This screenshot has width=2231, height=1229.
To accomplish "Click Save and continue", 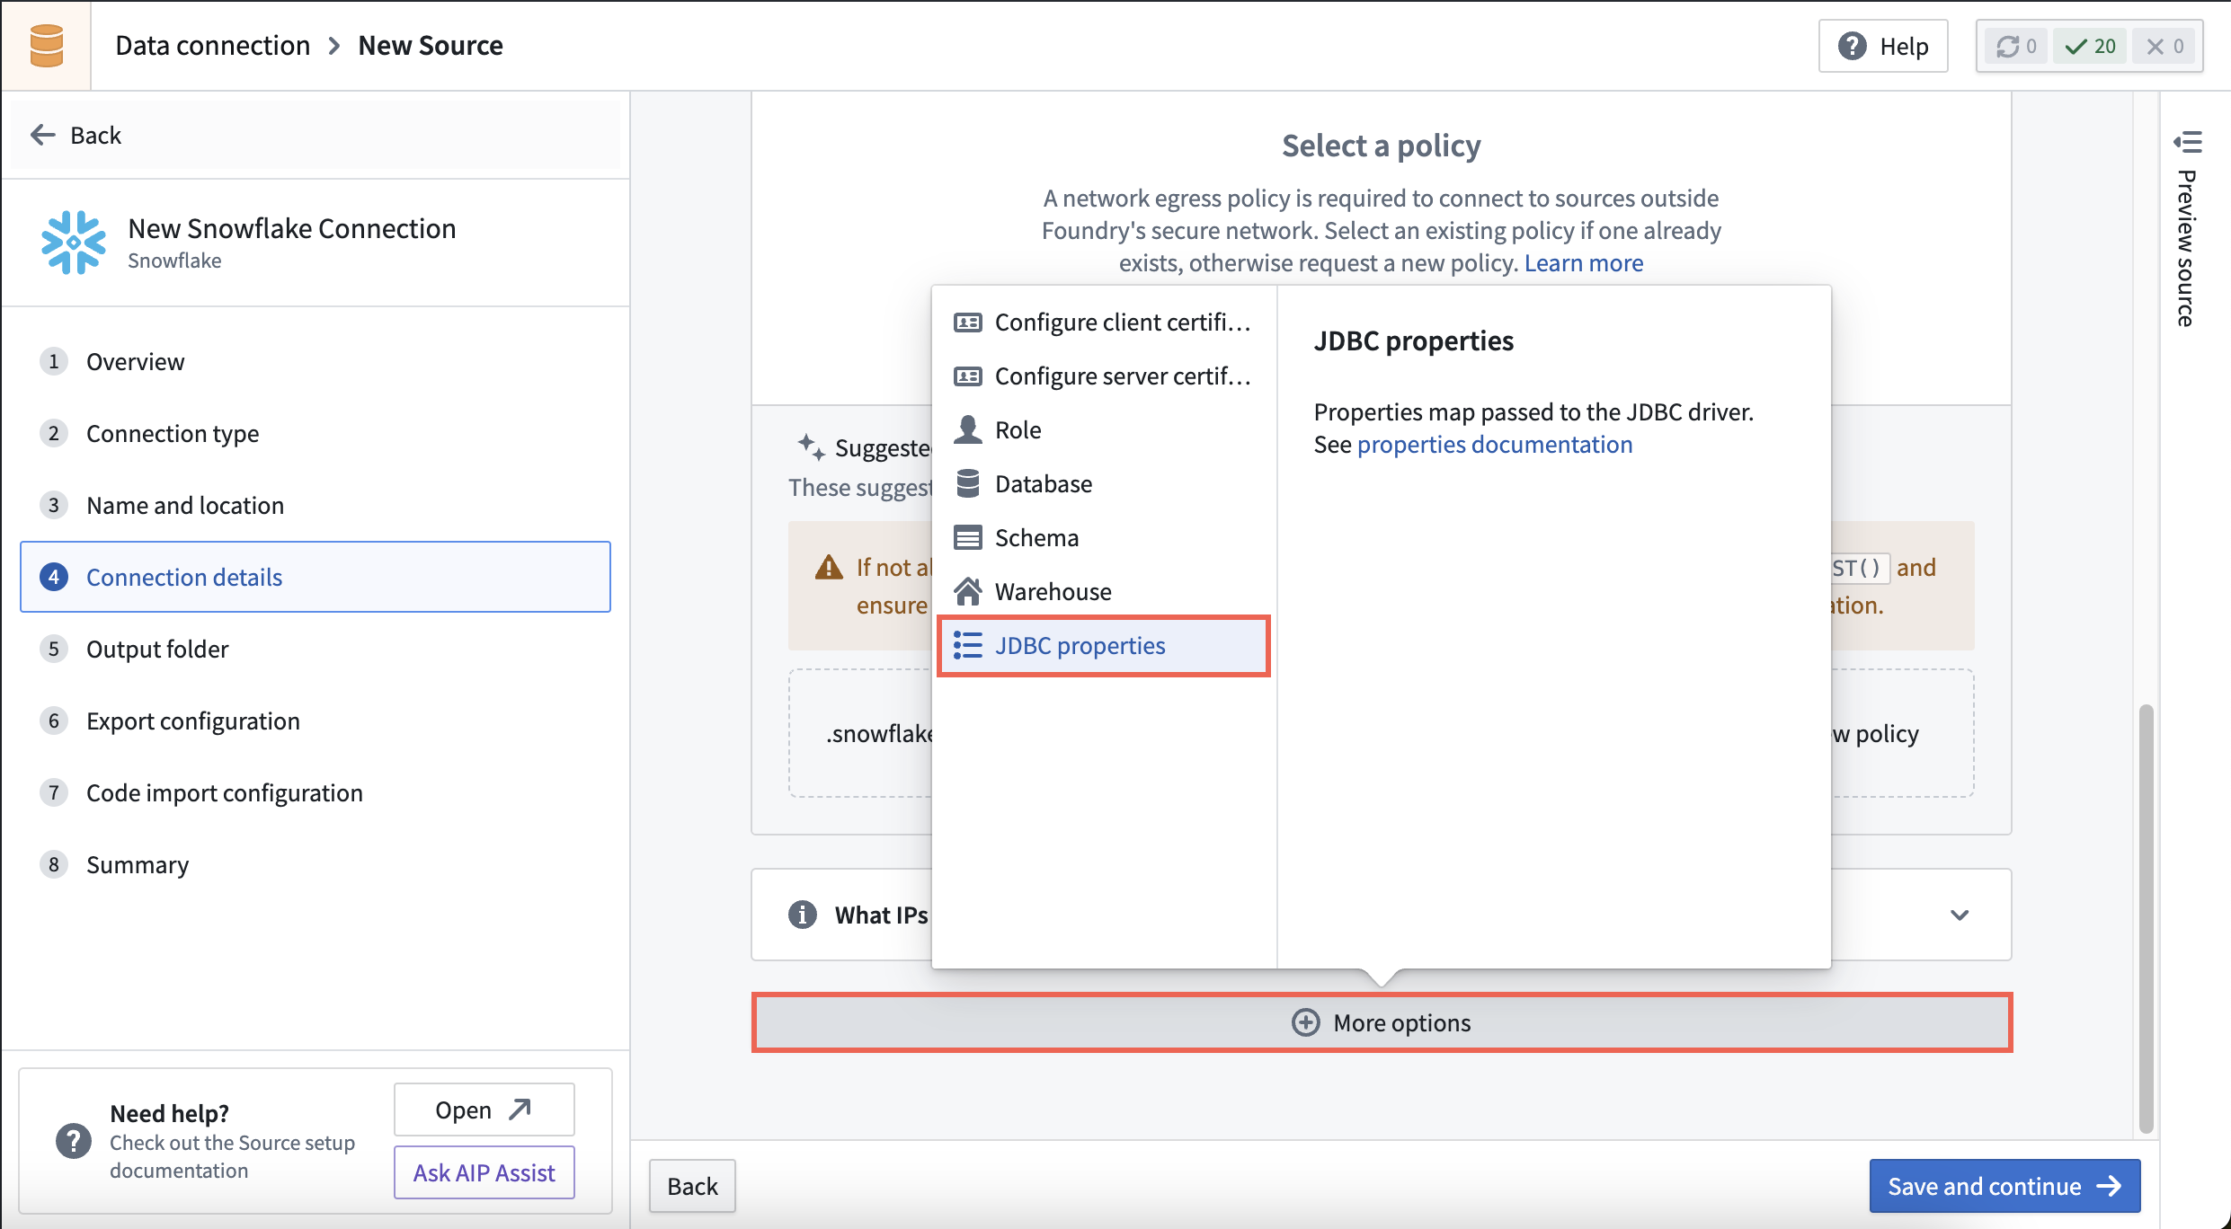I will tap(2004, 1186).
